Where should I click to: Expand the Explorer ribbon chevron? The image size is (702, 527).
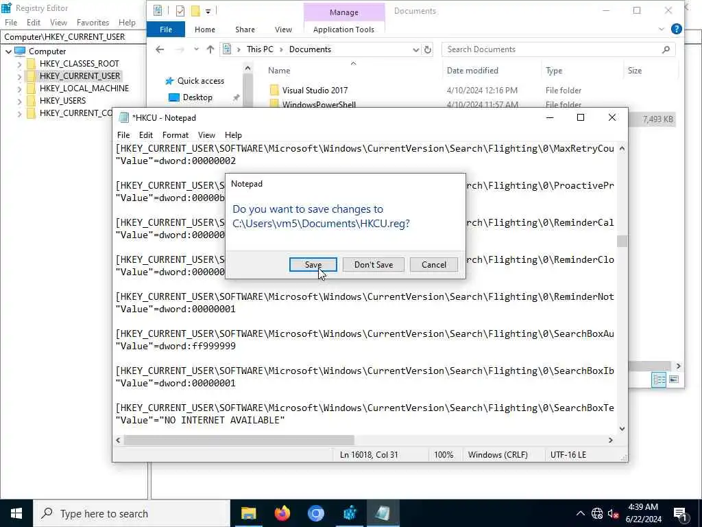coord(662,29)
